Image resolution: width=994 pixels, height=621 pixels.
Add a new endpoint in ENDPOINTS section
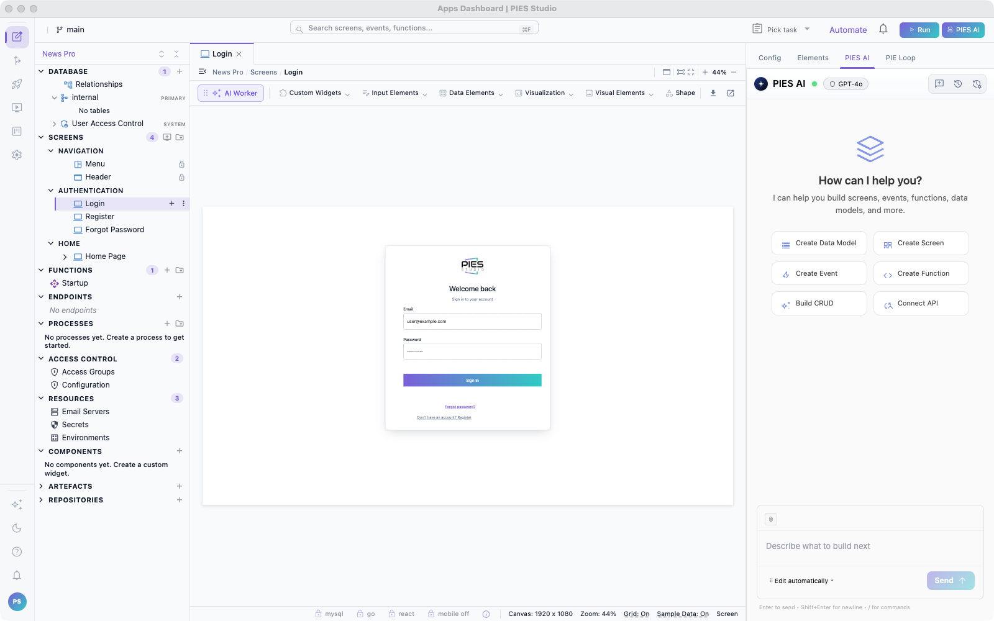[180, 297]
